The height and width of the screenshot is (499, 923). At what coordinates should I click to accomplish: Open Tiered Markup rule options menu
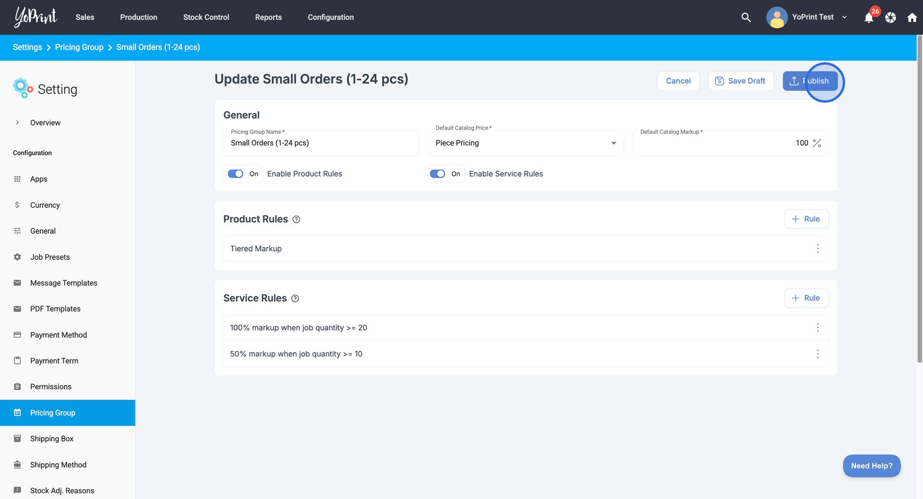tap(817, 249)
